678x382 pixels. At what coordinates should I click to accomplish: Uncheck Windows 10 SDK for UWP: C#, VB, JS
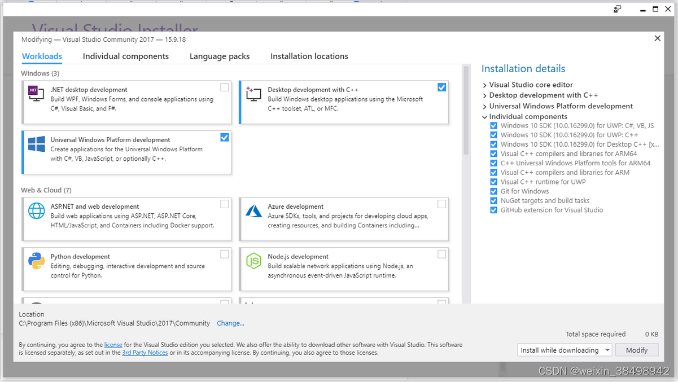[x=494, y=126]
